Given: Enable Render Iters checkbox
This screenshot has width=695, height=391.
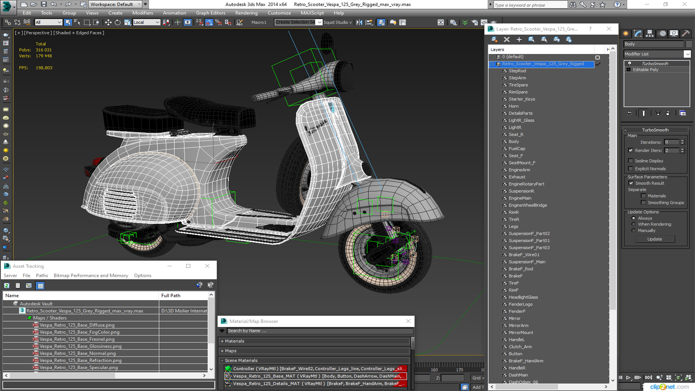Looking at the screenshot, I should pos(631,151).
